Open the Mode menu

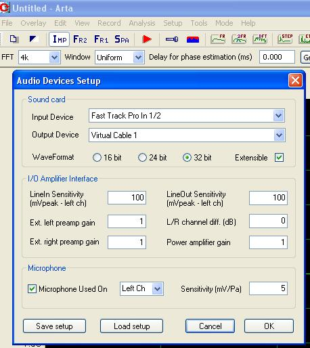click(x=224, y=23)
